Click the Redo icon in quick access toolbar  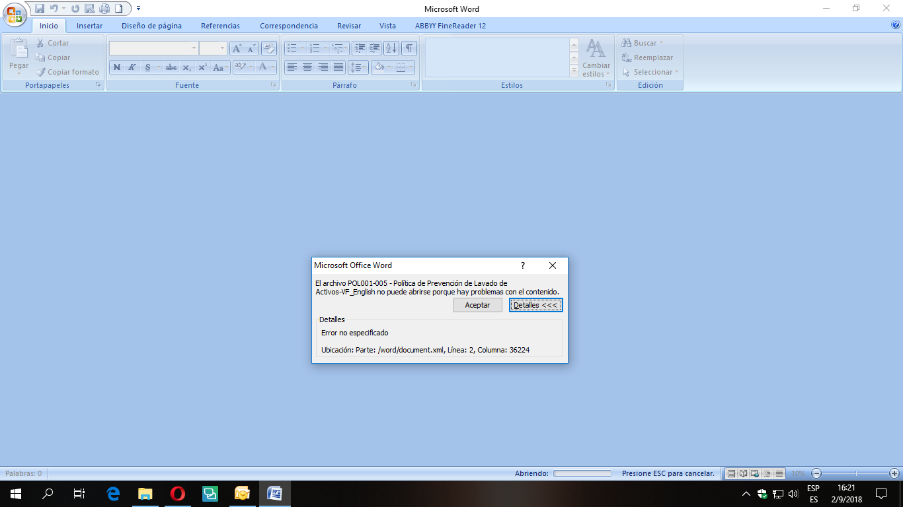point(75,9)
